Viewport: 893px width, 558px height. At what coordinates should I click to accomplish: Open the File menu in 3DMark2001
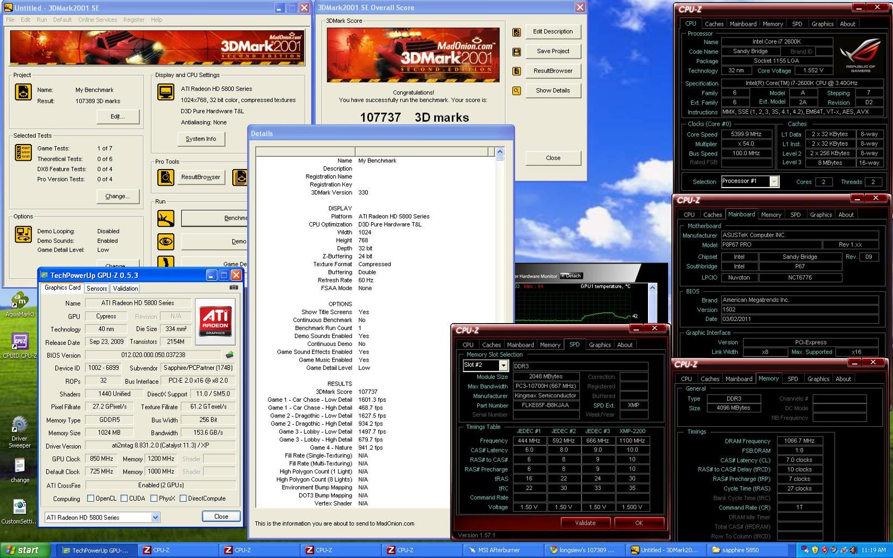coord(10,20)
